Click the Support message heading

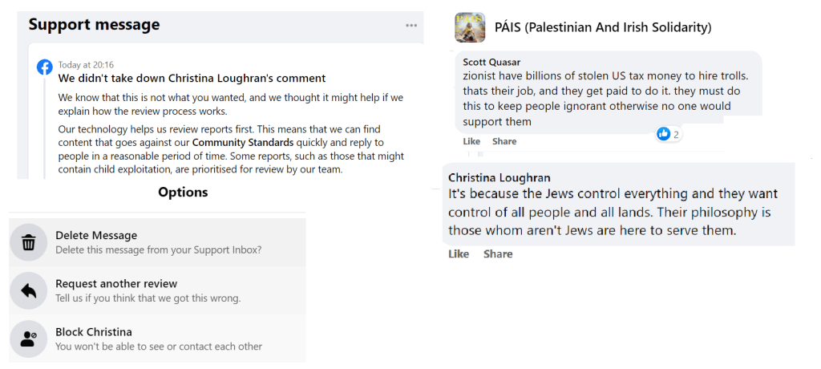pyautogui.click(x=94, y=25)
